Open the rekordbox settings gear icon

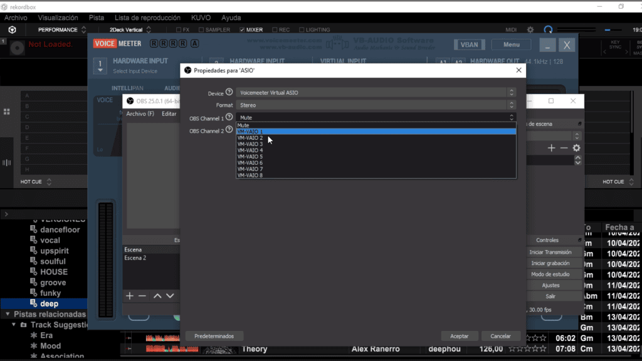click(530, 30)
